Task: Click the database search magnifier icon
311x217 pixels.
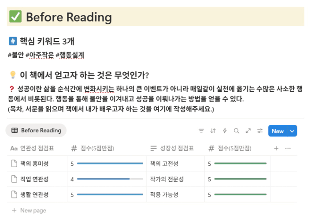Action: [237, 131]
